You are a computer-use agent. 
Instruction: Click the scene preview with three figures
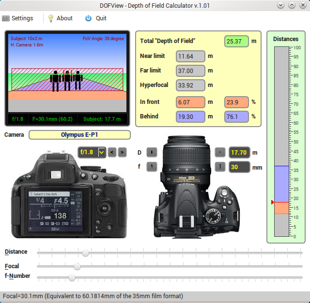pos(67,73)
